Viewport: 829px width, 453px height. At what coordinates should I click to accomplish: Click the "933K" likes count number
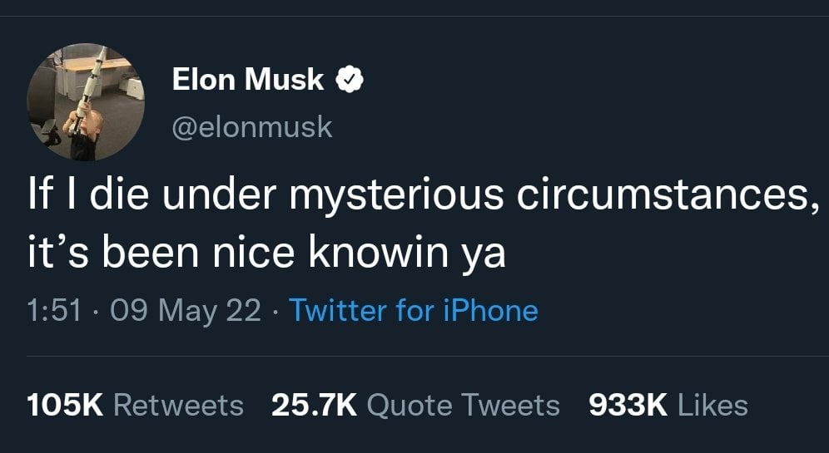pos(628,405)
